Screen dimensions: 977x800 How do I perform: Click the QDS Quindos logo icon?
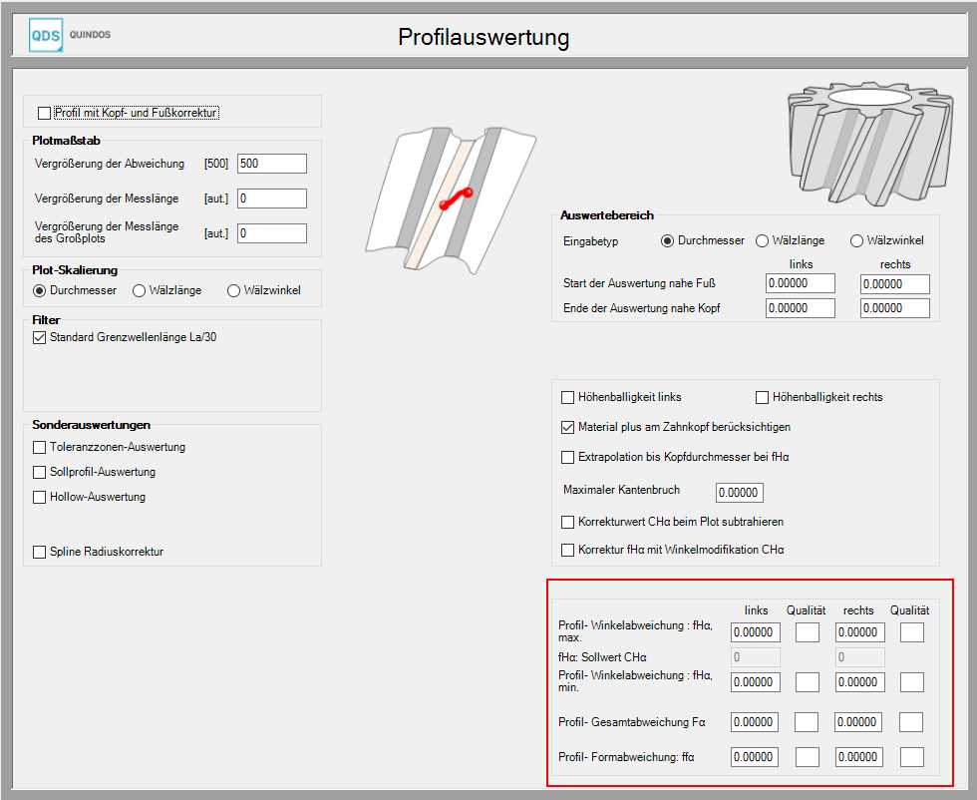click(46, 35)
